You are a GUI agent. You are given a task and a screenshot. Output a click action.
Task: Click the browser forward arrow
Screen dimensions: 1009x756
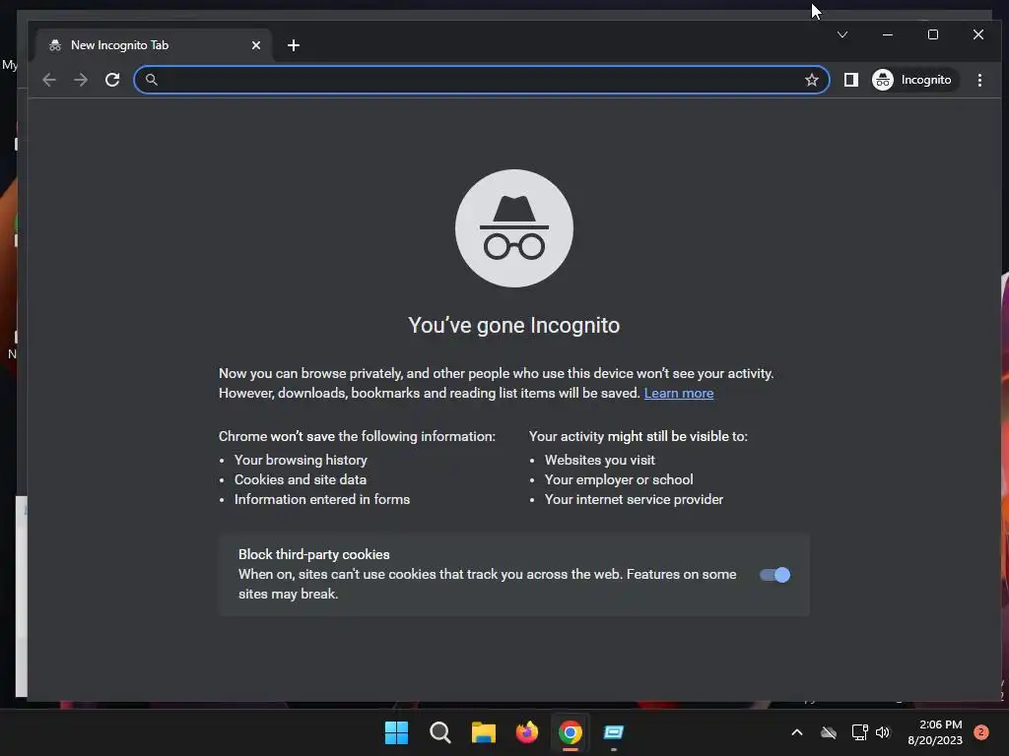tap(81, 80)
